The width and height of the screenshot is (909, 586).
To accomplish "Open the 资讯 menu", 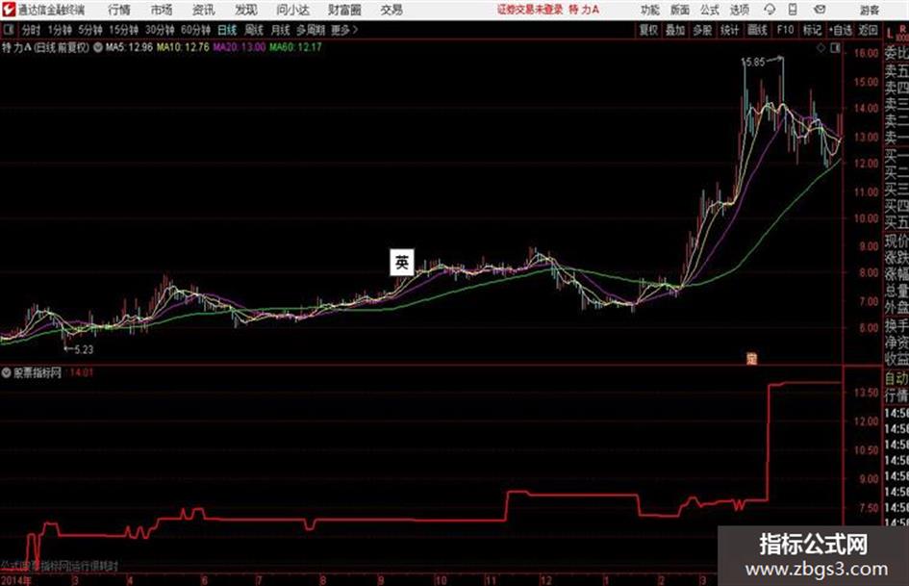I will point(203,10).
